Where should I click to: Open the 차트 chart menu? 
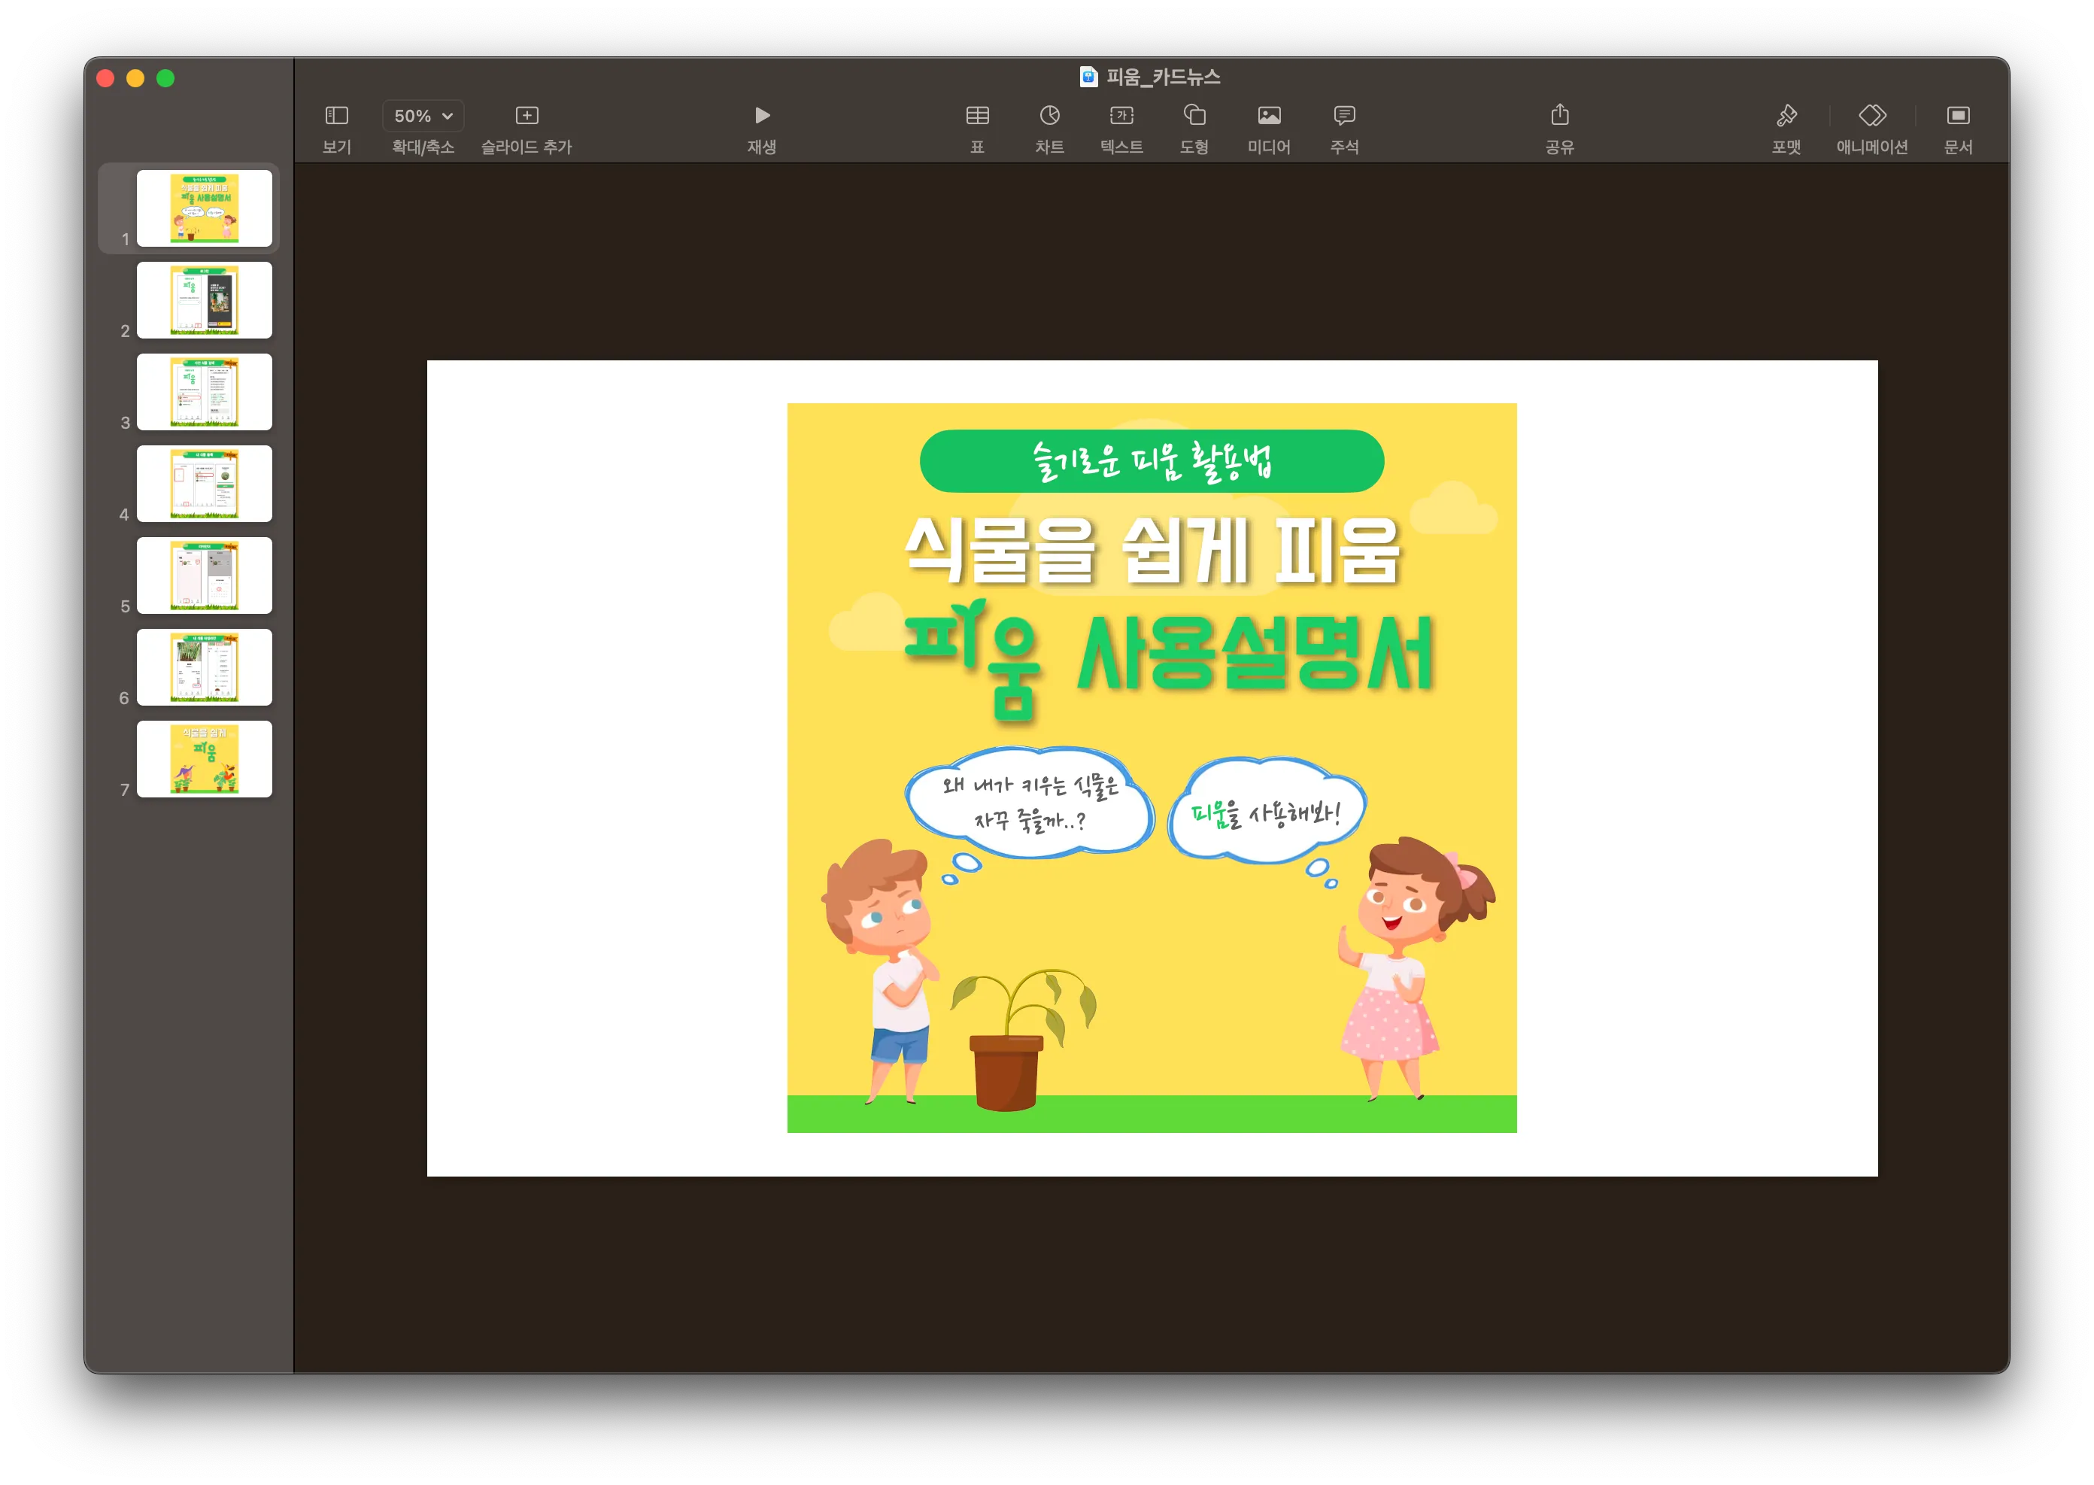[x=1049, y=116]
